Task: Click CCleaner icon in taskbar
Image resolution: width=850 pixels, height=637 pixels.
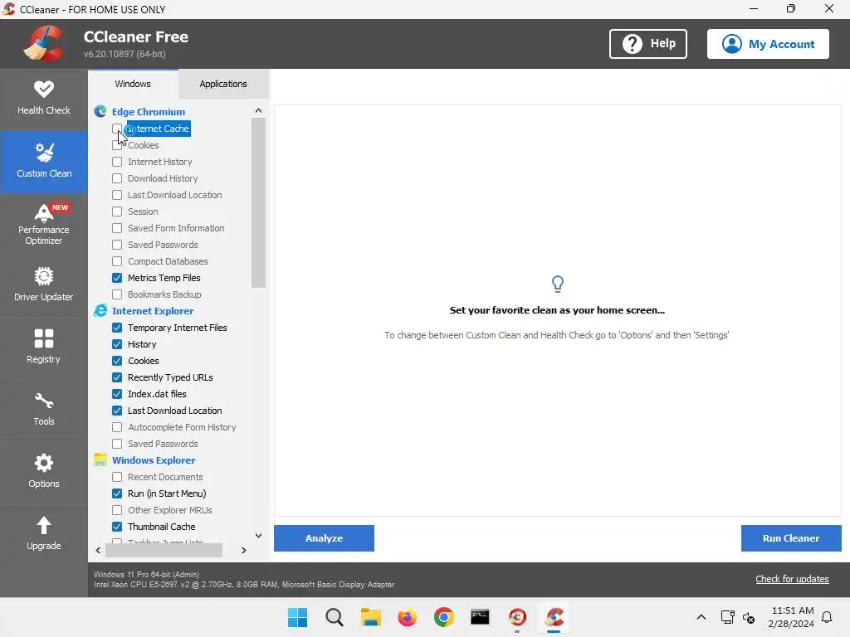Action: [x=554, y=617]
